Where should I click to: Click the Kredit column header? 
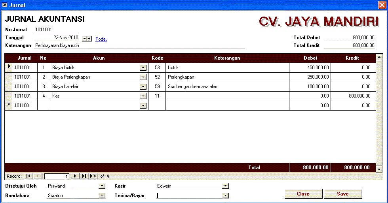[352, 58]
